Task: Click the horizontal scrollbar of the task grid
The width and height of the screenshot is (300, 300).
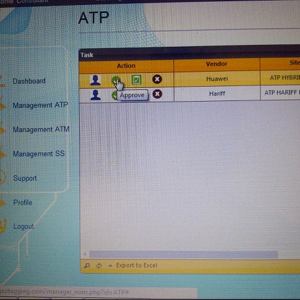Action: (183, 254)
